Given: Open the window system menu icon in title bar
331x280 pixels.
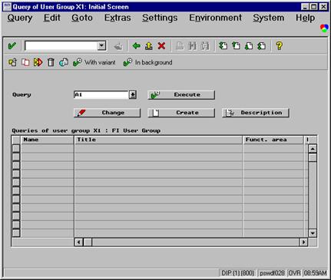Looking at the screenshot, I should tap(7, 7).
